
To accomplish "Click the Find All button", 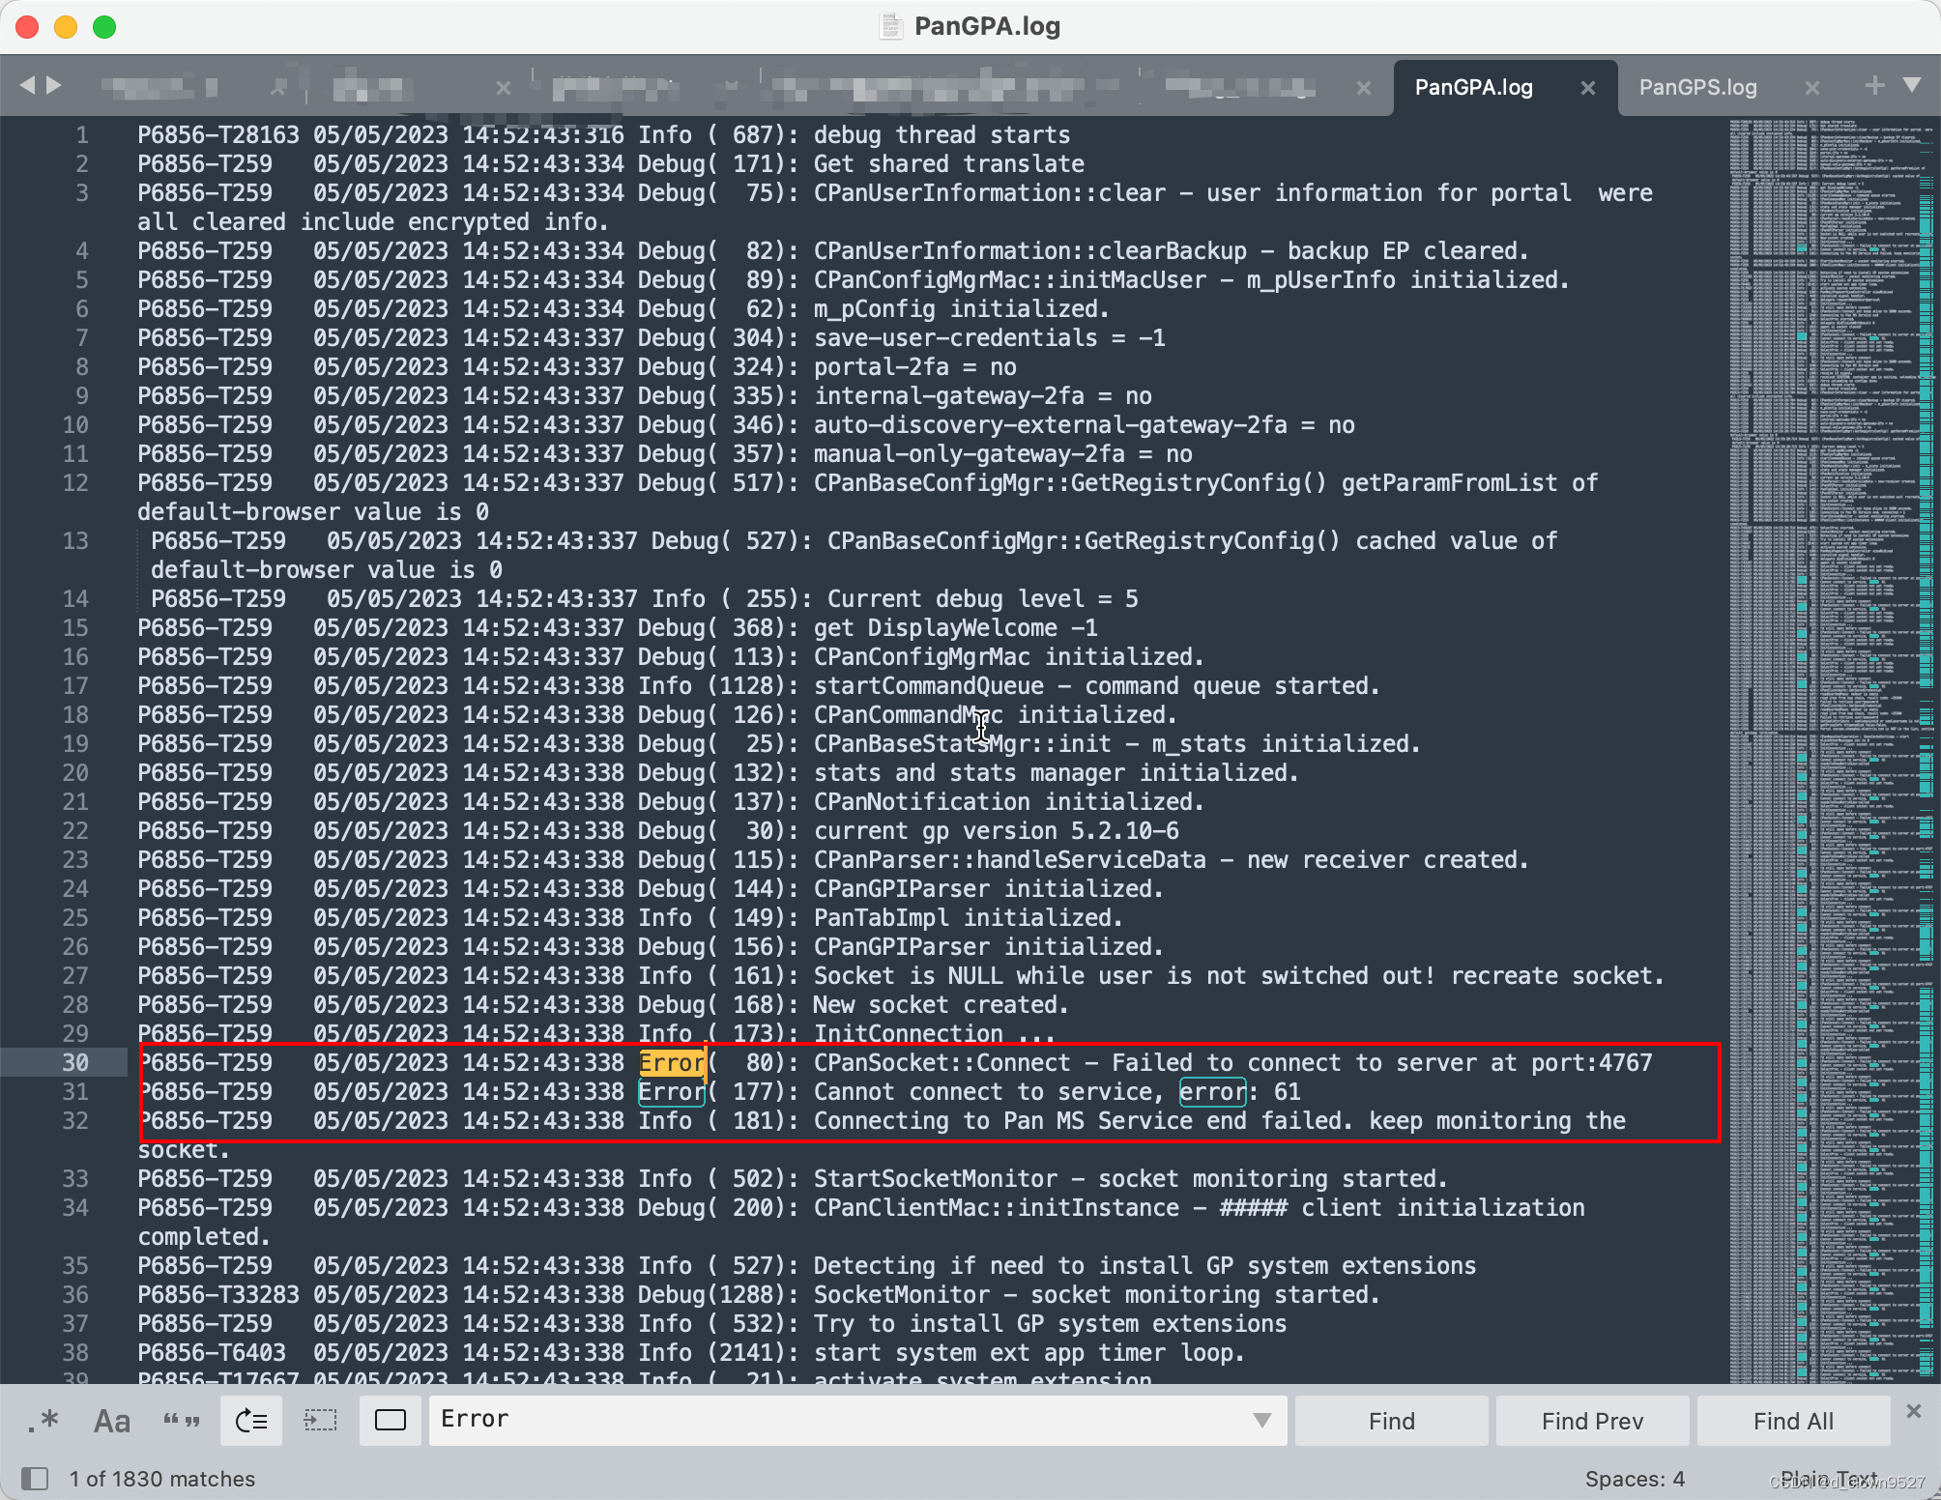I will [x=1793, y=1421].
